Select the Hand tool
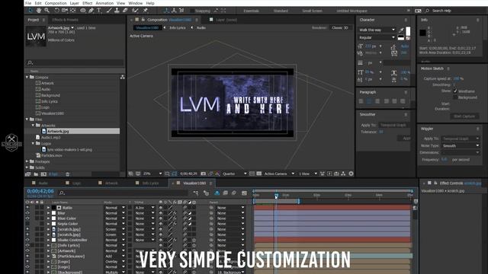 tap(39, 11)
